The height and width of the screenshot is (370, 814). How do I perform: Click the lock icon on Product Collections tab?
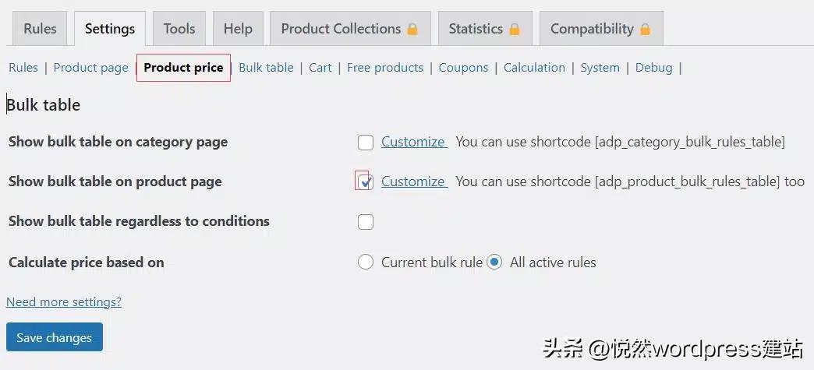(412, 30)
